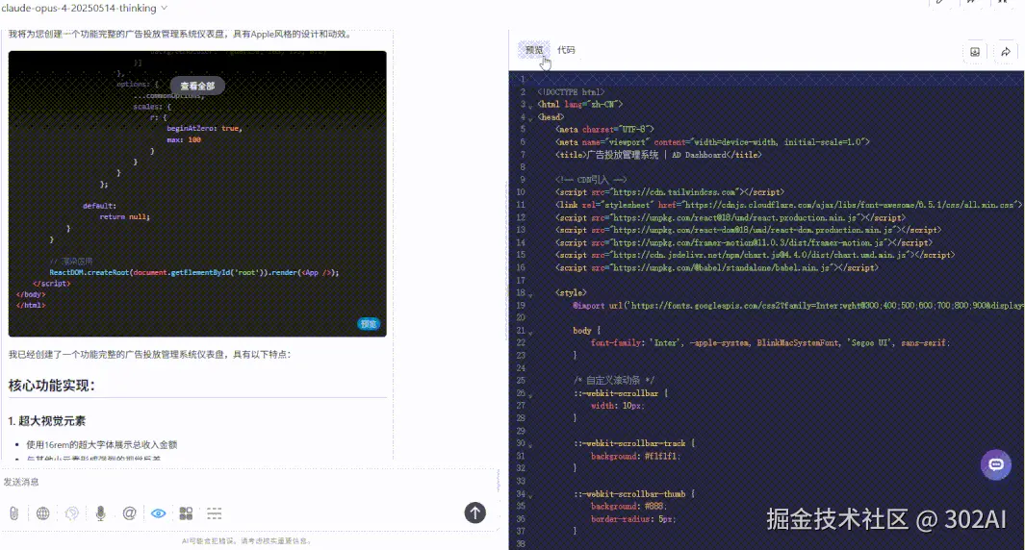This screenshot has height=550, width=1025.
Task: Switch to the 预览 tab
Action: point(534,50)
